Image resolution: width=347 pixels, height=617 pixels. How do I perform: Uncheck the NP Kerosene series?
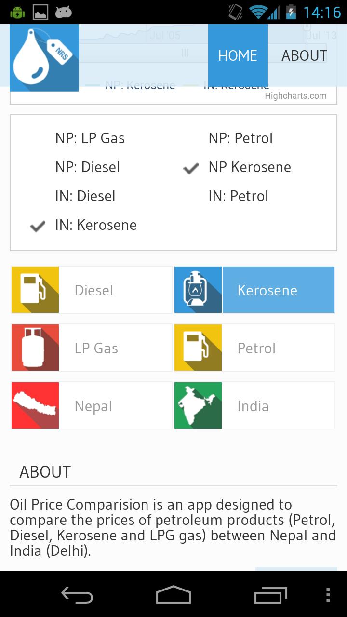(249, 168)
